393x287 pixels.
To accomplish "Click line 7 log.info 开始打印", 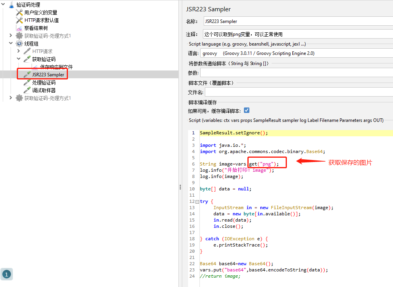I will point(237,170).
